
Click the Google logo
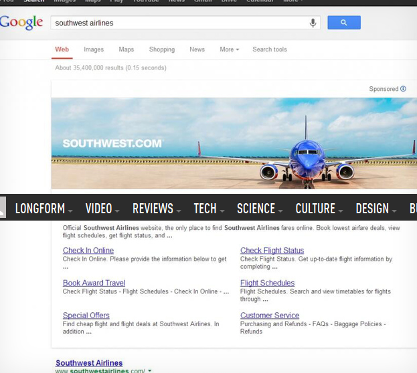21,22
